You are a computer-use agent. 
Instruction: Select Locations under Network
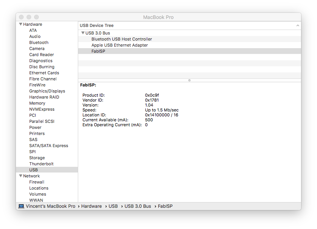point(39,188)
